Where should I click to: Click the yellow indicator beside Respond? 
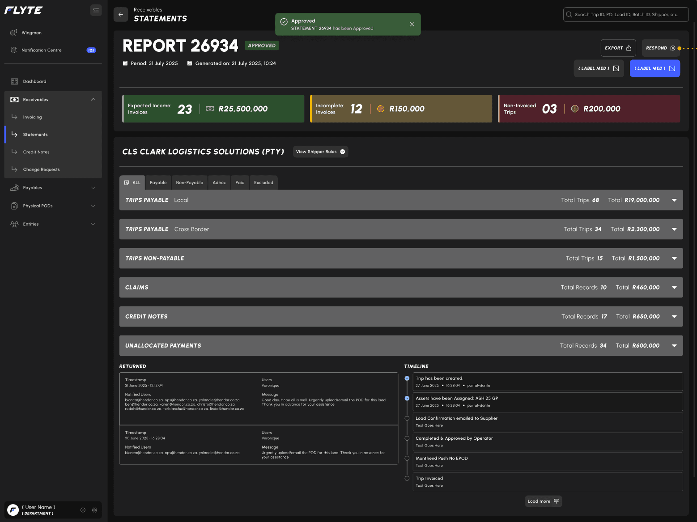coord(680,48)
